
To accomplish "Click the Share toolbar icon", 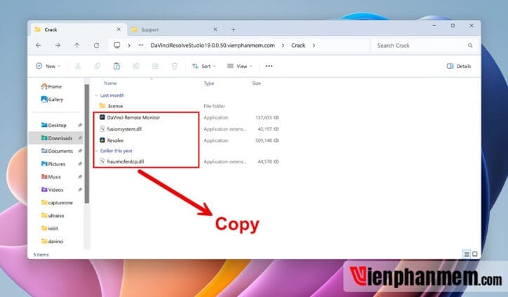I will click(155, 66).
